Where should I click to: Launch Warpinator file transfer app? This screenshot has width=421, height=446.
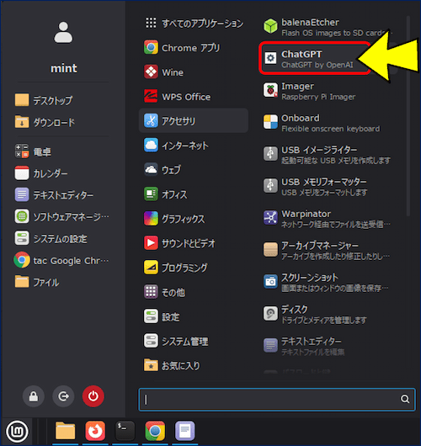[328, 219]
